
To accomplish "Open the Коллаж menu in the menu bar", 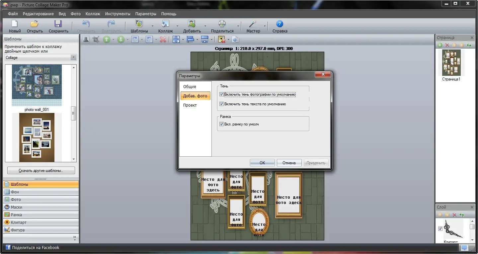I will point(93,14).
